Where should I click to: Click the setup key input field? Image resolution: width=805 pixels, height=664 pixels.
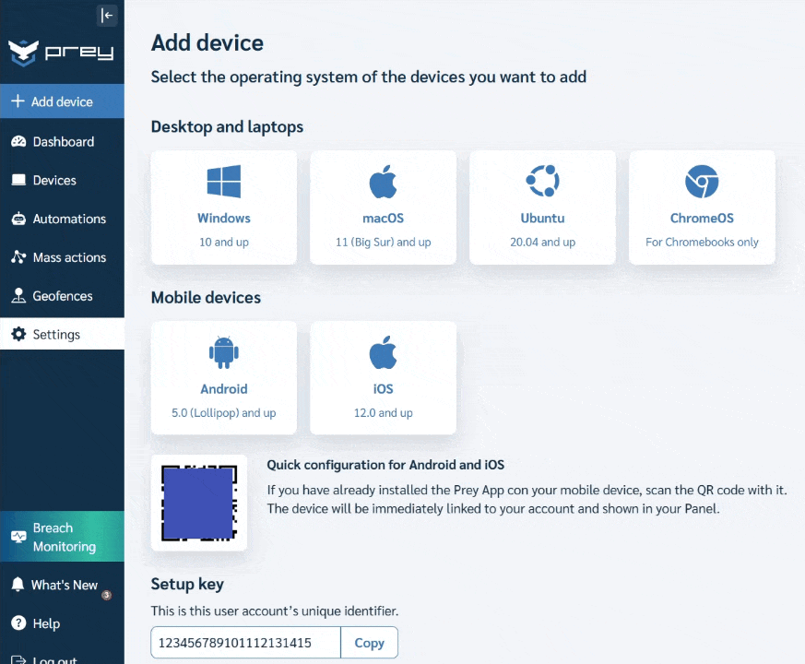coord(245,643)
